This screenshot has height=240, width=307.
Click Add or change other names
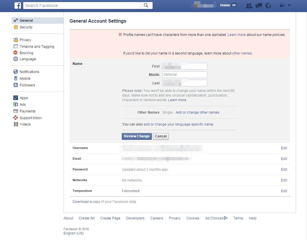point(197,112)
